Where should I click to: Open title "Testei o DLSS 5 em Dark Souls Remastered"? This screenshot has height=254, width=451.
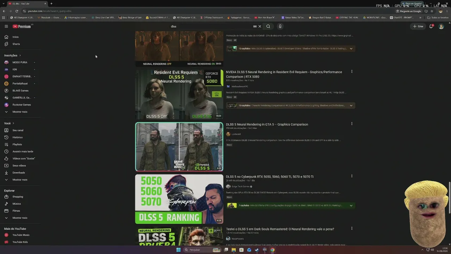[x=280, y=229]
